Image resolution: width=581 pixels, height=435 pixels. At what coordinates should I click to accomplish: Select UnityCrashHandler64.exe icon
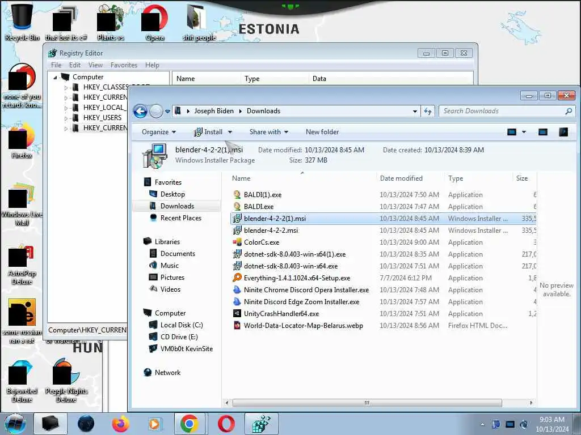[237, 314]
